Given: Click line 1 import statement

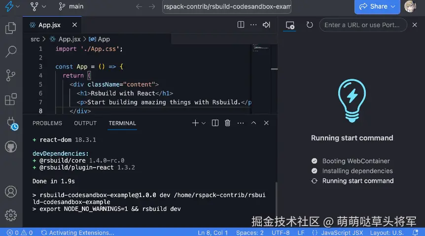Looking at the screenshot, I should click(x=89, y=49).
